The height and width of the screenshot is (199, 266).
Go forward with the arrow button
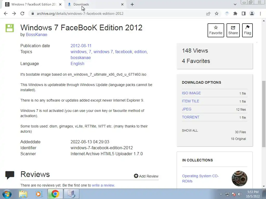[14, 13]
